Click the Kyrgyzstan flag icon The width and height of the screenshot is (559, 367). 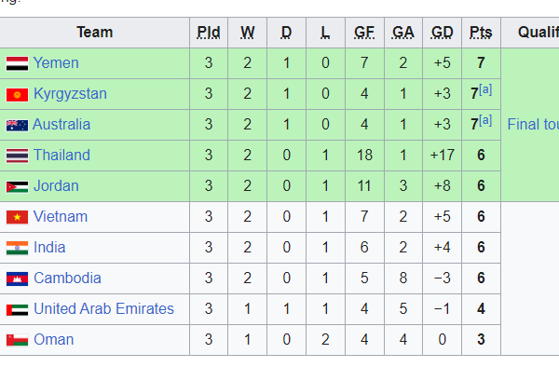(x=17, y=95)
